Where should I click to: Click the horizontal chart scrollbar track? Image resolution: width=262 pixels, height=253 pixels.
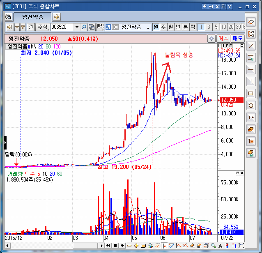tap(53, 246)
